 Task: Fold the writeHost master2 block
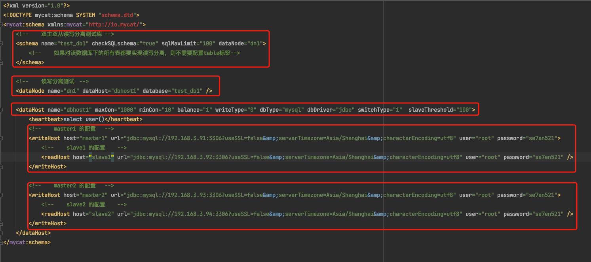[2, 195]
